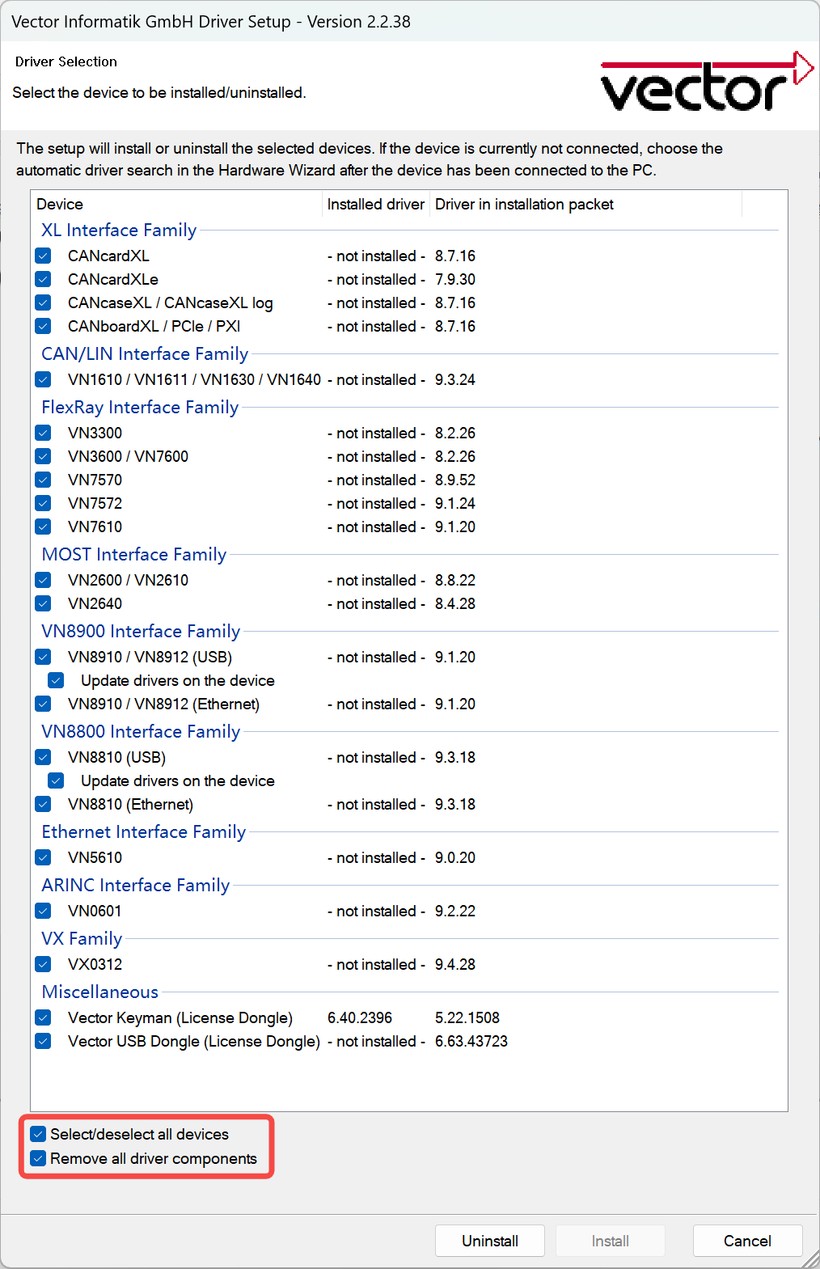
Task: Click the Uninstall button
Action: click(490, 1241)
